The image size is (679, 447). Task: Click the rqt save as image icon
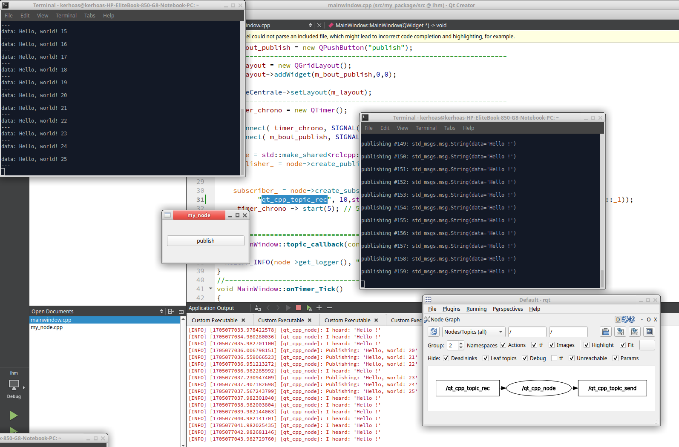click(649, 332)
